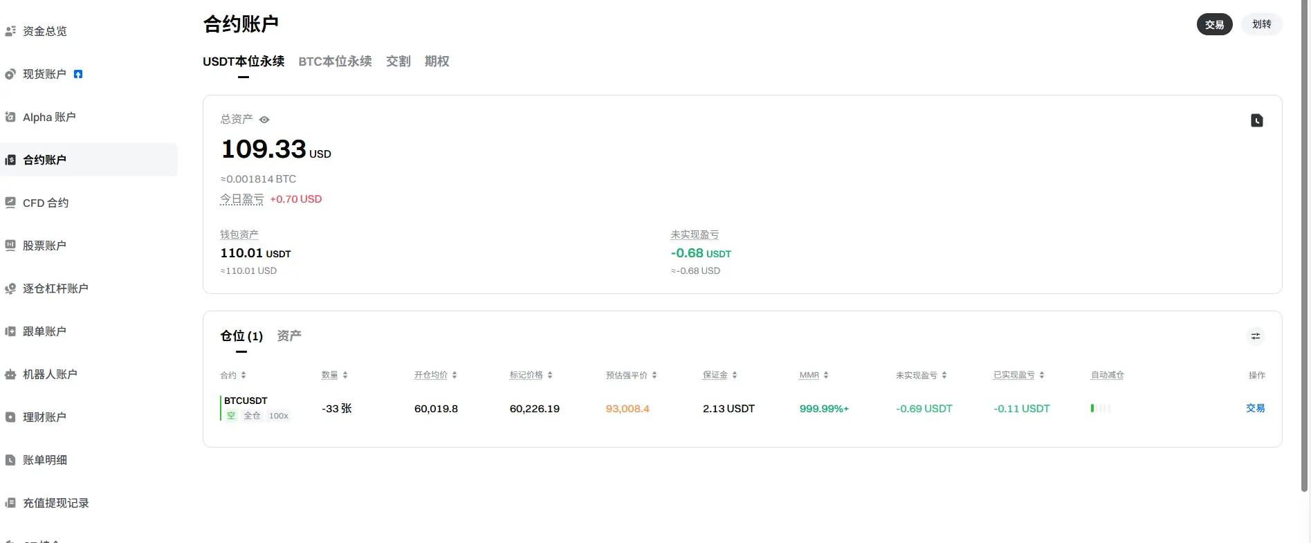Click the 账单明细 sidebar icon
The image size is (1311, 543).
click(x=10, y=460)
